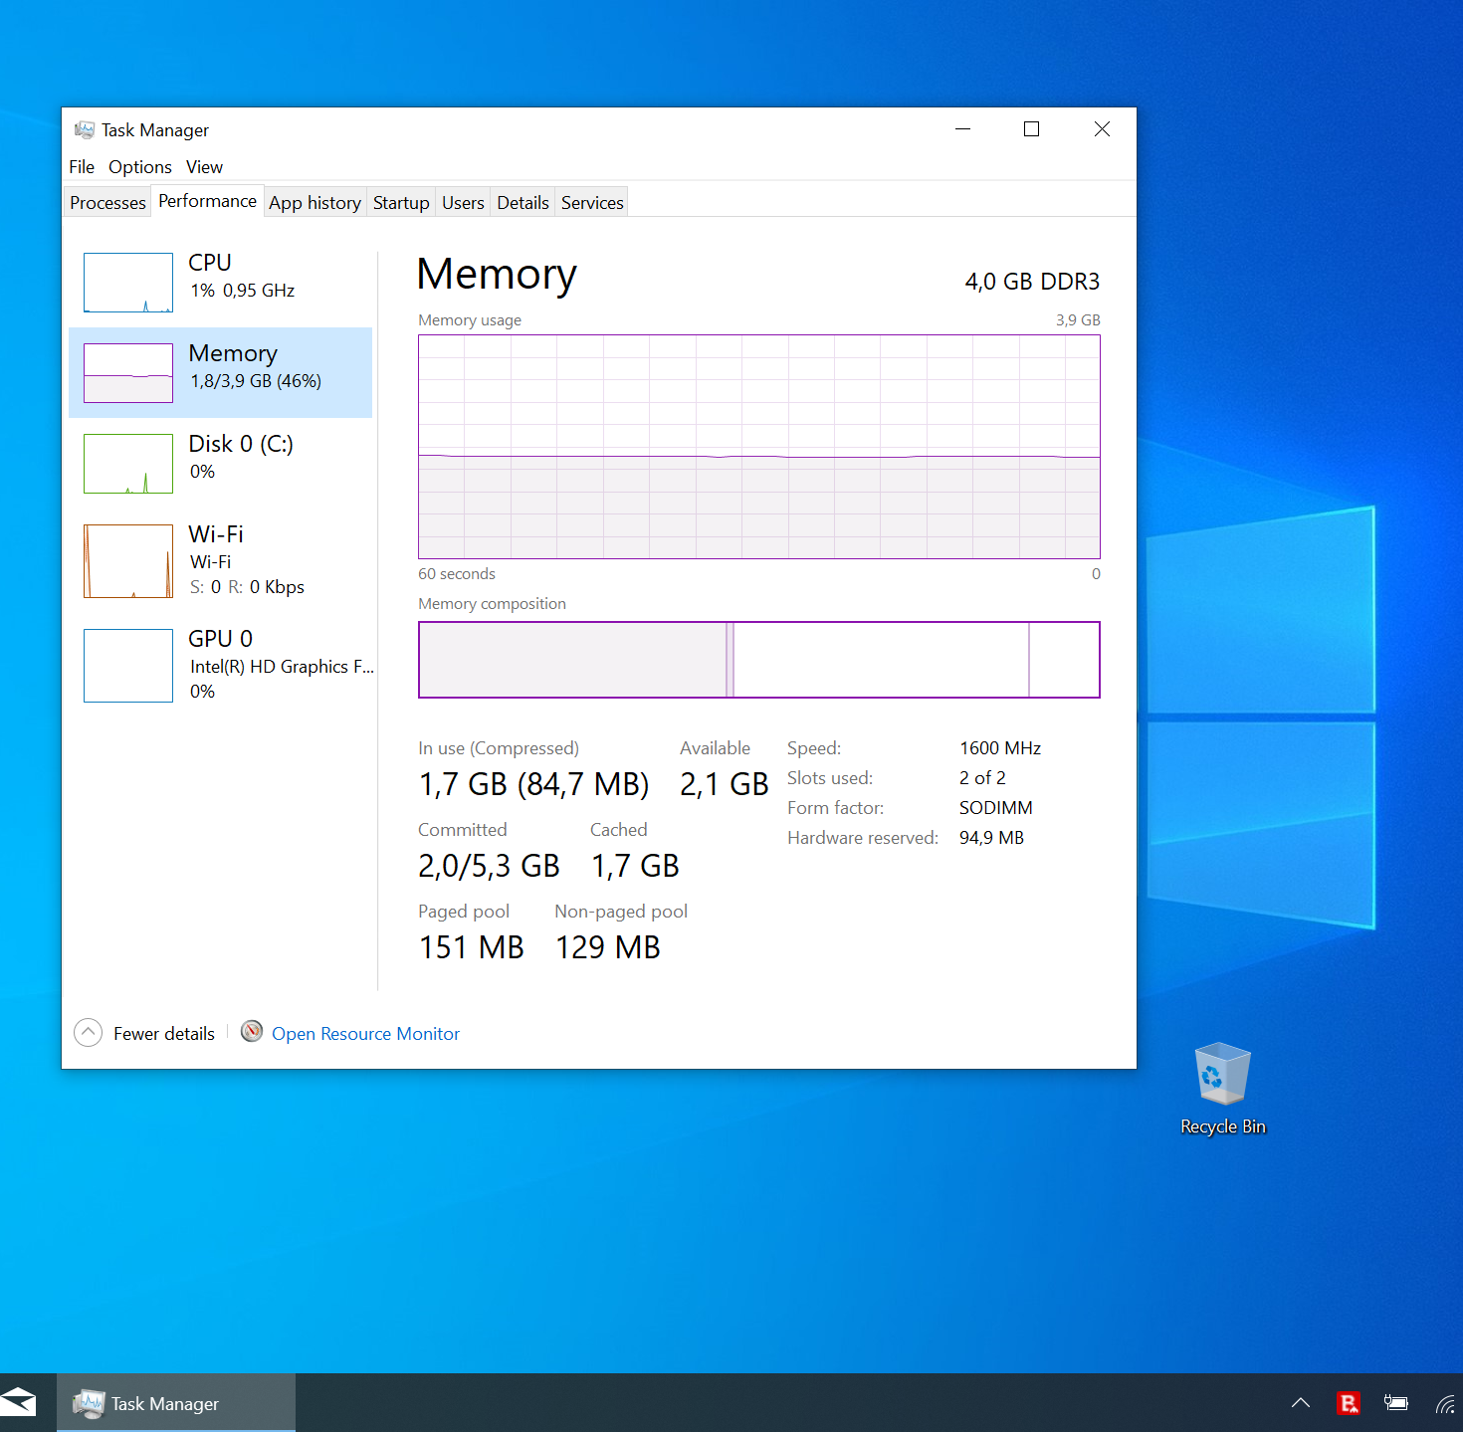Click the battery icon in system tray
Screen dimensions: 1463x1432
click(1396, 1403)
